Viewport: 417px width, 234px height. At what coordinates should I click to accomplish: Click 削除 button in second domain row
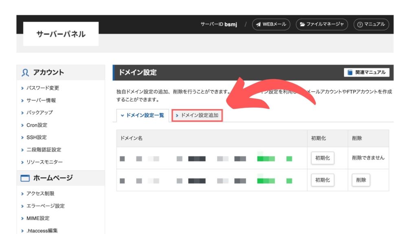tap(361, 180)
